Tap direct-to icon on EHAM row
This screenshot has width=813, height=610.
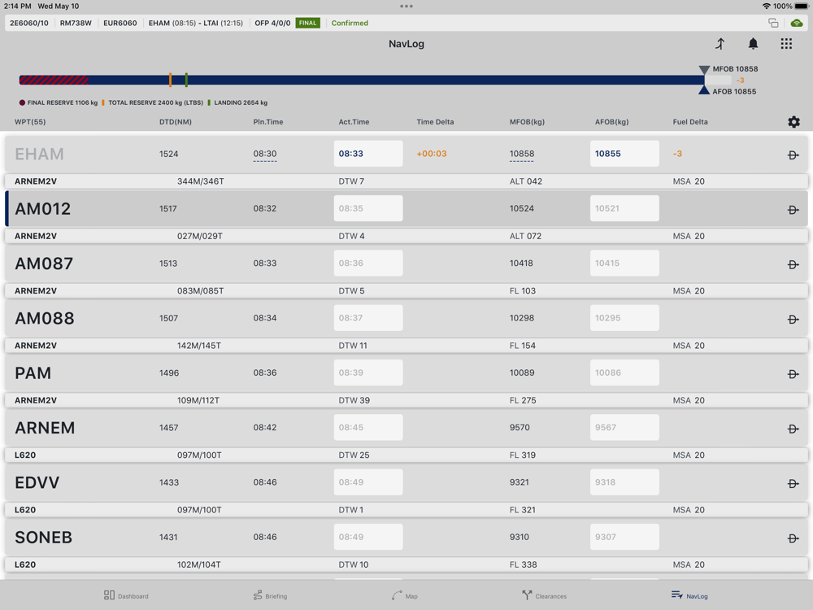(x=793, y=155)
